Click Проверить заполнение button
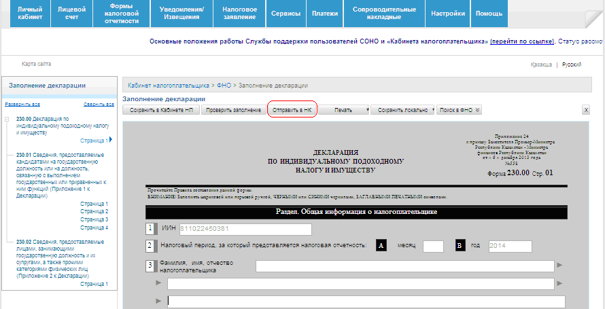605x309 pixels. point(233,110)
